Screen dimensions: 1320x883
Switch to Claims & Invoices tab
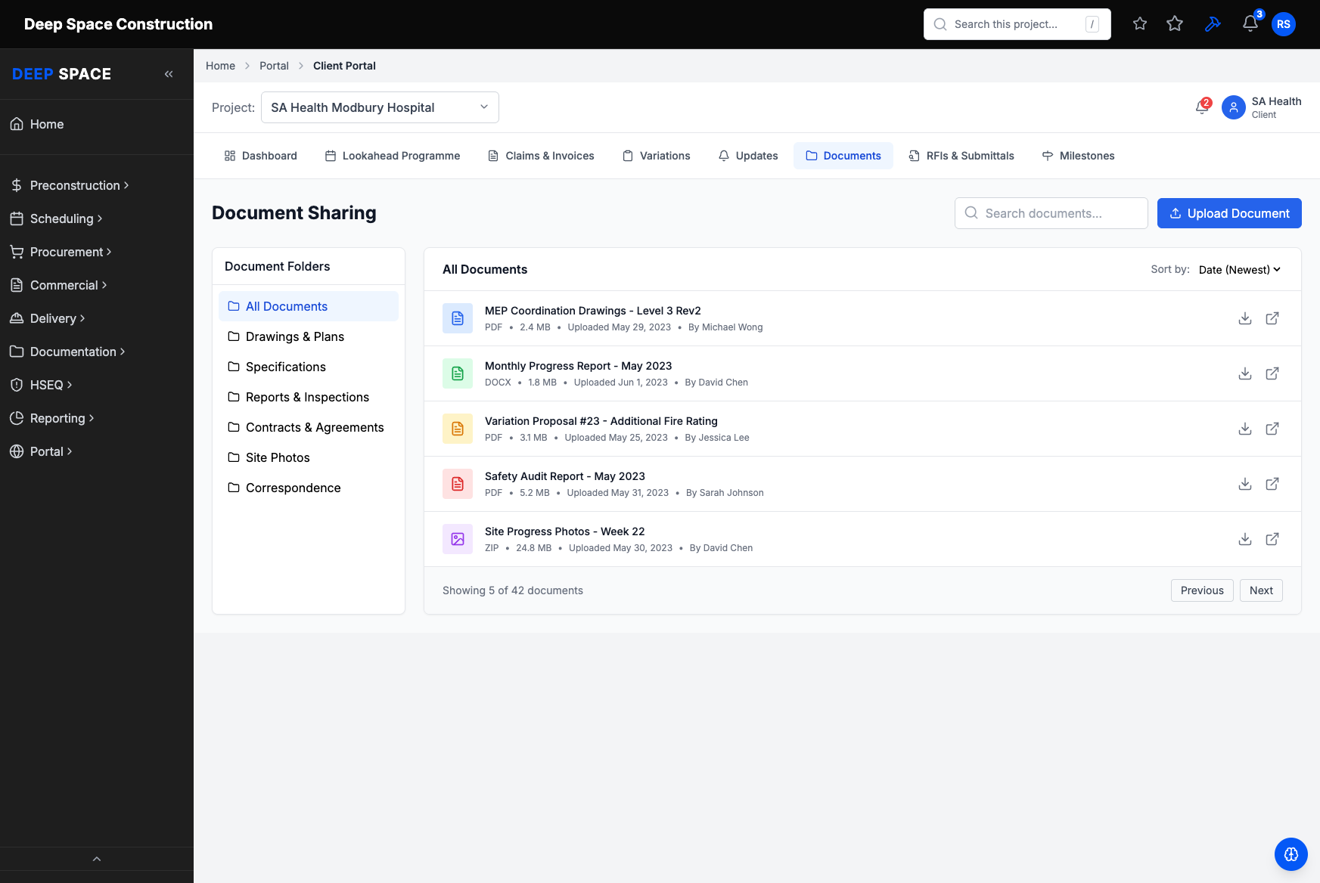tap(541, 156)
